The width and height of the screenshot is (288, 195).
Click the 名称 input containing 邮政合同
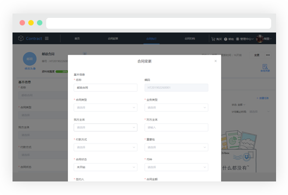pyautogui.click(x=105, y=88)
